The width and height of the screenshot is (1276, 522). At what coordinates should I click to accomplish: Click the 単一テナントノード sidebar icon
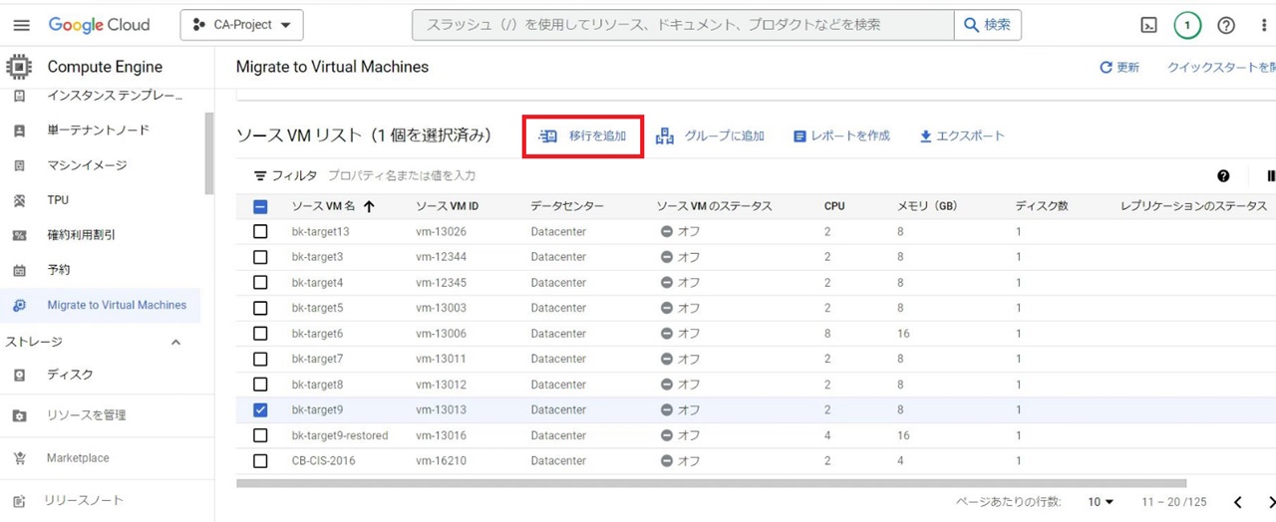[x=19, y=130]
